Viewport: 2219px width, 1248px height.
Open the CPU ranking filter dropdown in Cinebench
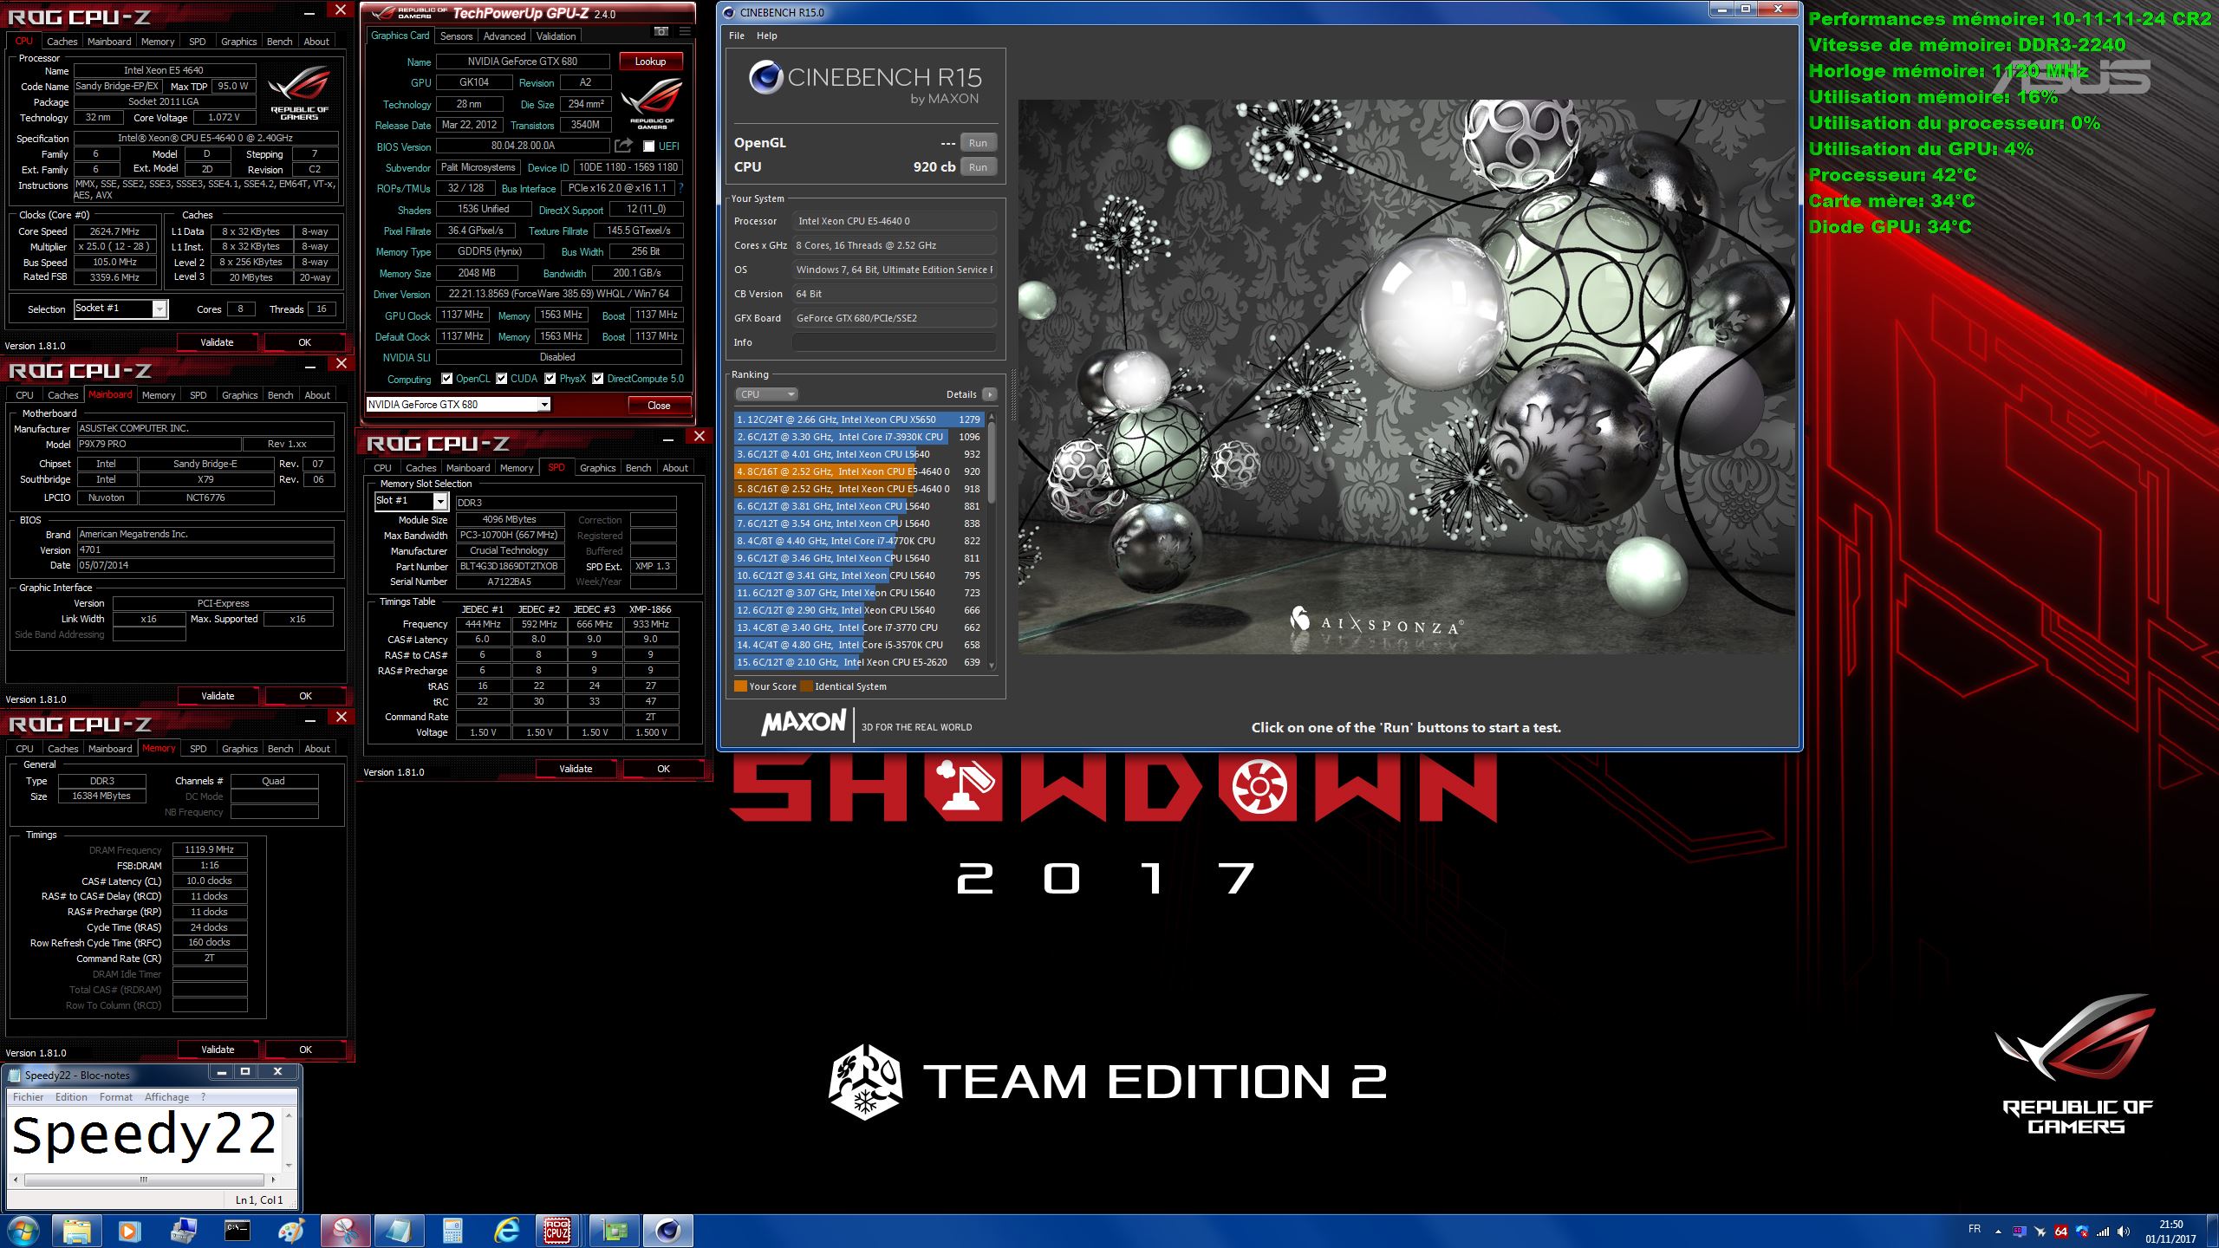(767, 394)
